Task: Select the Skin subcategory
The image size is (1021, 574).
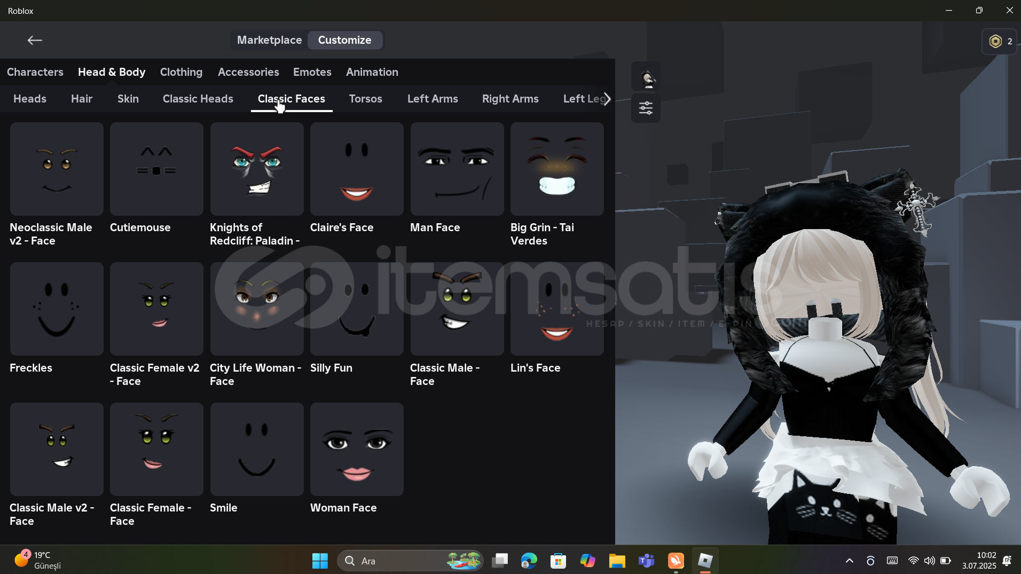Action: coord(128,99)
